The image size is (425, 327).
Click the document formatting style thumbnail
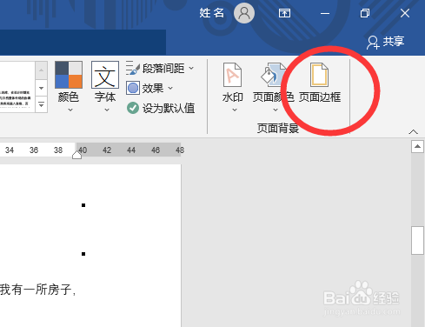point(17,87)
